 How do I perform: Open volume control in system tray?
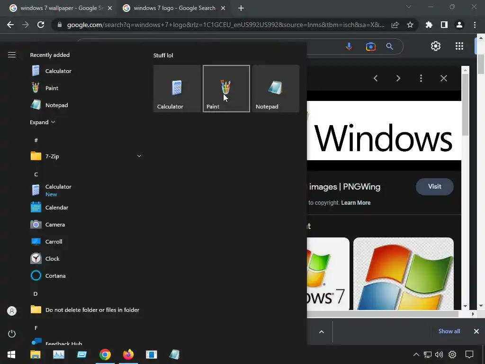click(439, 355)
